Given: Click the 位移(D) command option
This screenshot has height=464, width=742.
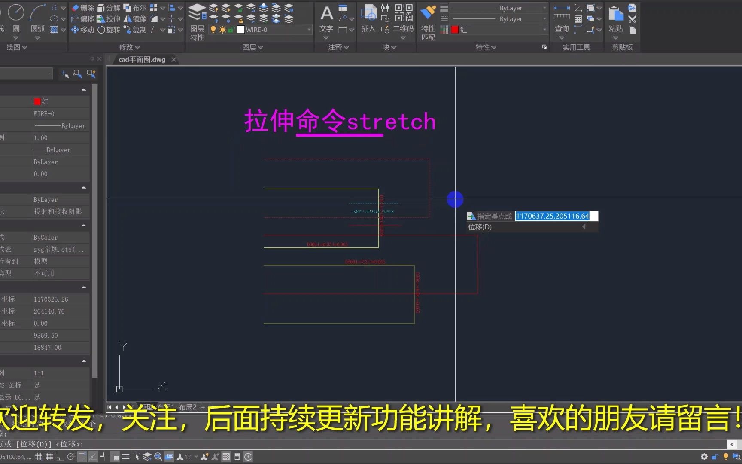Looking at the screenshot, I should [480, 227].
